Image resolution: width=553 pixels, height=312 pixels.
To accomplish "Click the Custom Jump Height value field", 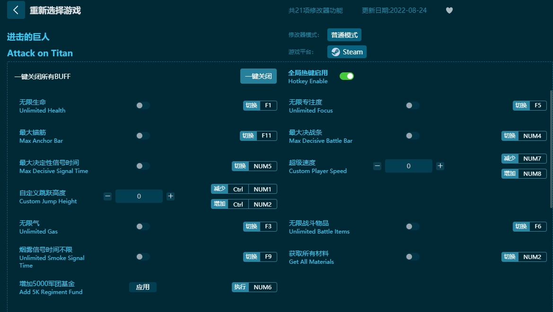I will [x=139, y=196].
